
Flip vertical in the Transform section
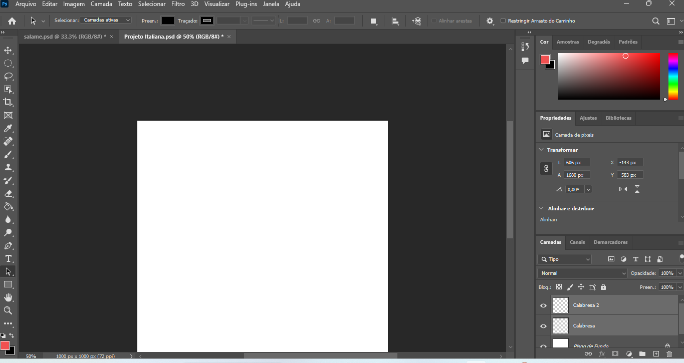pyautogui.click(x=637, y=189)
